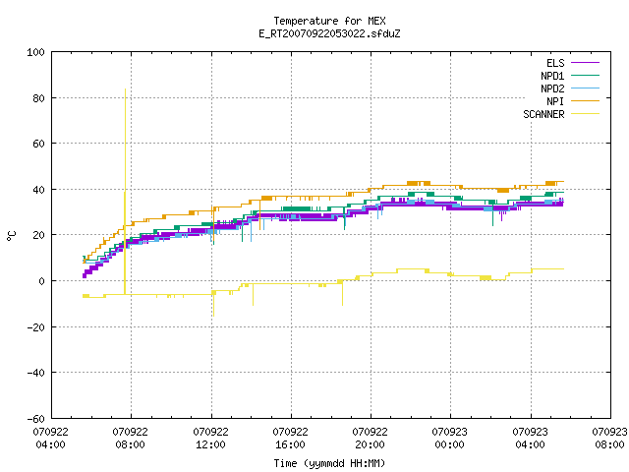Screen dimensions: 629x472
Task: Click the x-axis label 070922 08:00
Action: (130, 439)
